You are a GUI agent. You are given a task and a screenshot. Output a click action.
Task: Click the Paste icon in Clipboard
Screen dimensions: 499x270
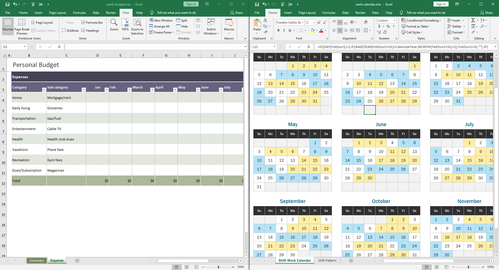257,23
